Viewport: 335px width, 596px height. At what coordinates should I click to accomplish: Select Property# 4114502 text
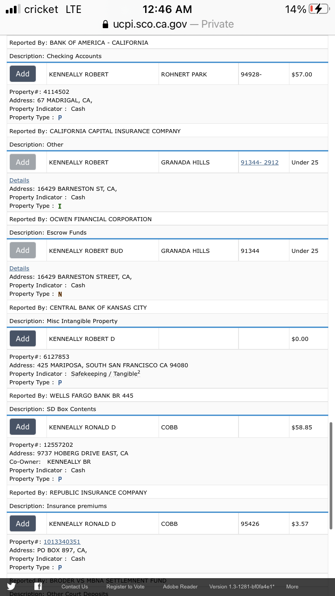pos(39,92)
